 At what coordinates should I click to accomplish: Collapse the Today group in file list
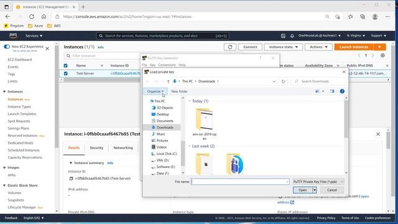[189, 101]
